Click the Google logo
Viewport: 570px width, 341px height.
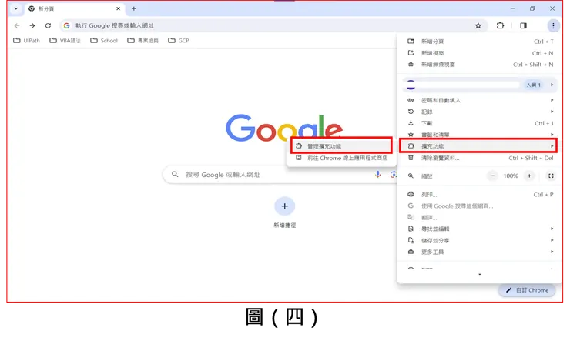pos(284,128)
